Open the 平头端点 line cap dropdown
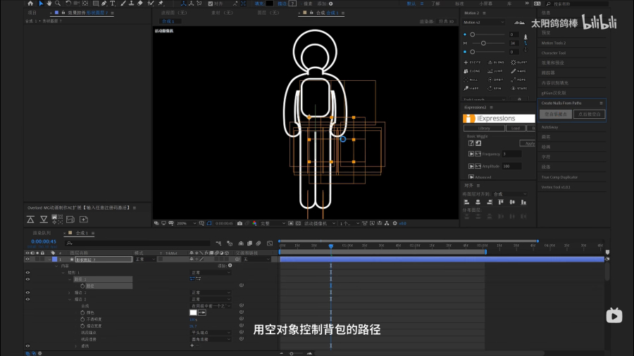634x356 pixels. coord(211,333)
